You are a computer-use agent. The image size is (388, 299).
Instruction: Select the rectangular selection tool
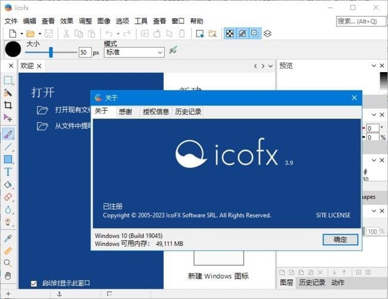tap(8, 80)
